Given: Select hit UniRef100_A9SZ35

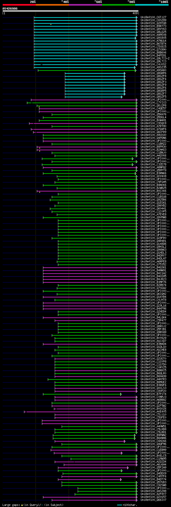Looking at the screenshot, I should point(153,67).
